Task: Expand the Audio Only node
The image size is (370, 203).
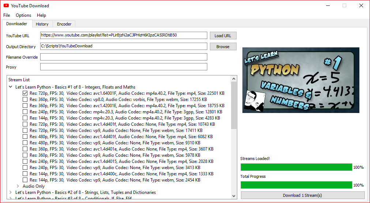Action: click(x=18, y=186)
